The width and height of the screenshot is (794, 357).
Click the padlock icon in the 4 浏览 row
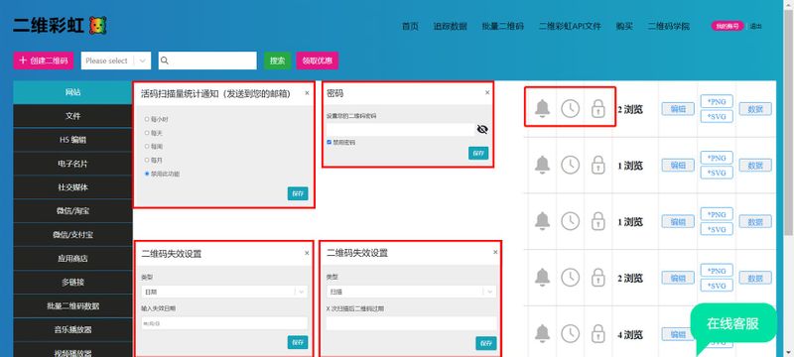point(598,334)
